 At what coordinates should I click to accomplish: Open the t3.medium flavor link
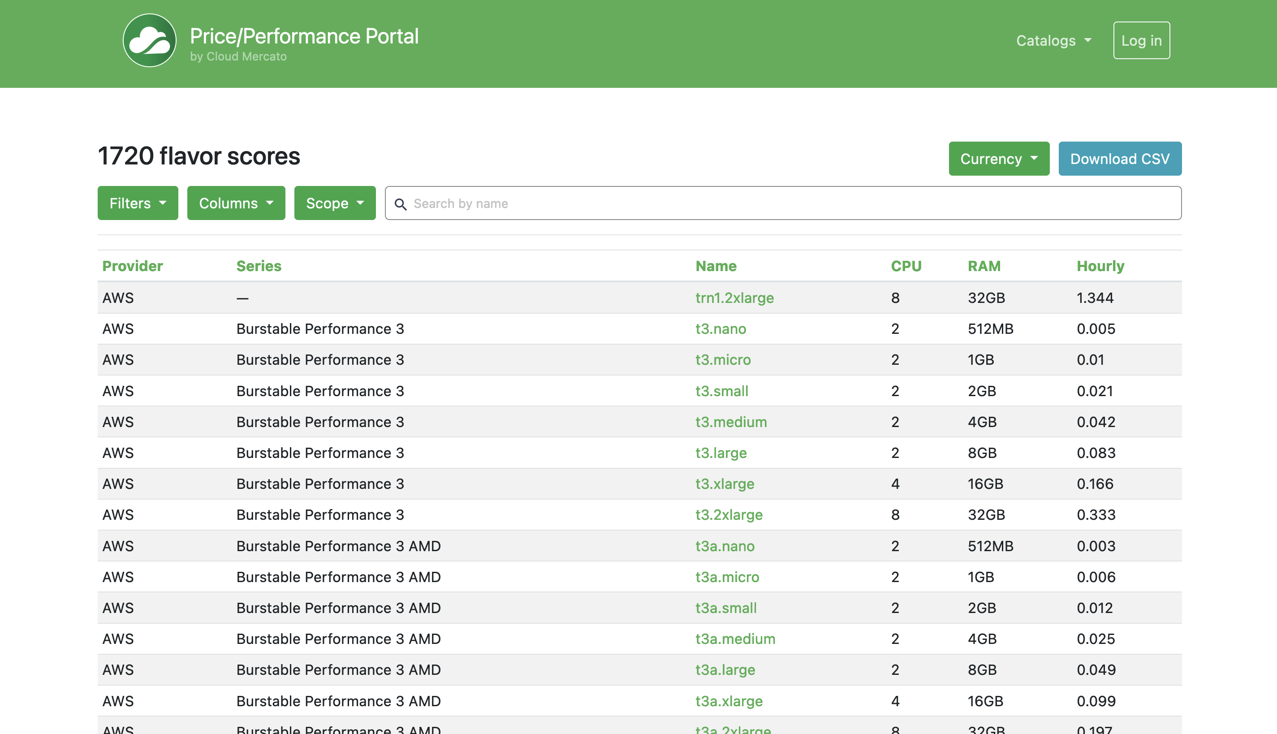[x=731, y=421]
